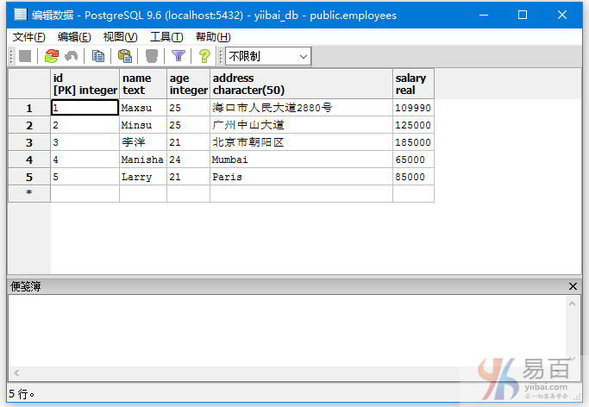Open the 帮助 (Help) menu

(x=213, y=36)
